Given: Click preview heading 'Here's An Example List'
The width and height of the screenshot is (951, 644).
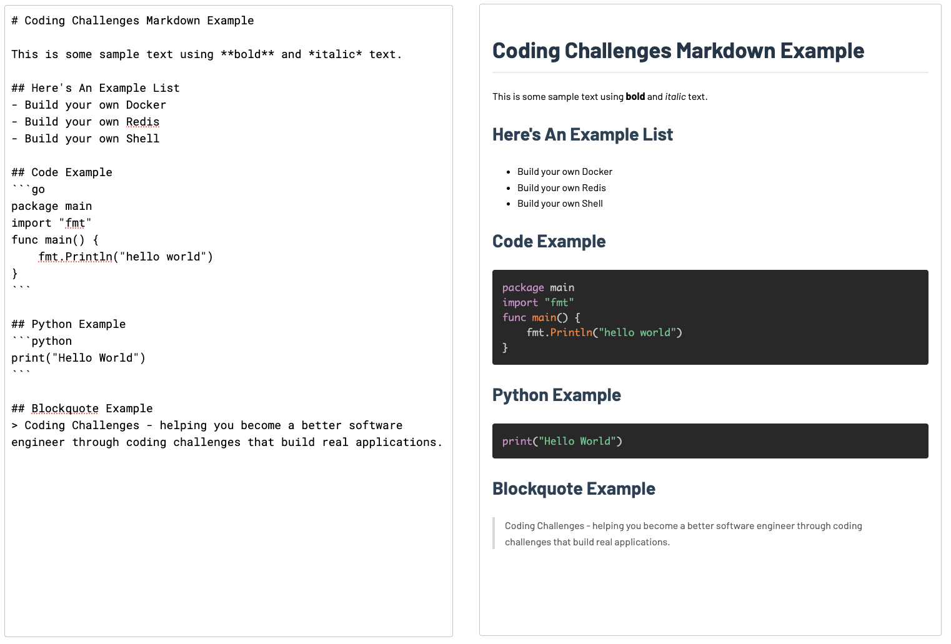Looking at the screenshot, I should (x=582, y=135).
